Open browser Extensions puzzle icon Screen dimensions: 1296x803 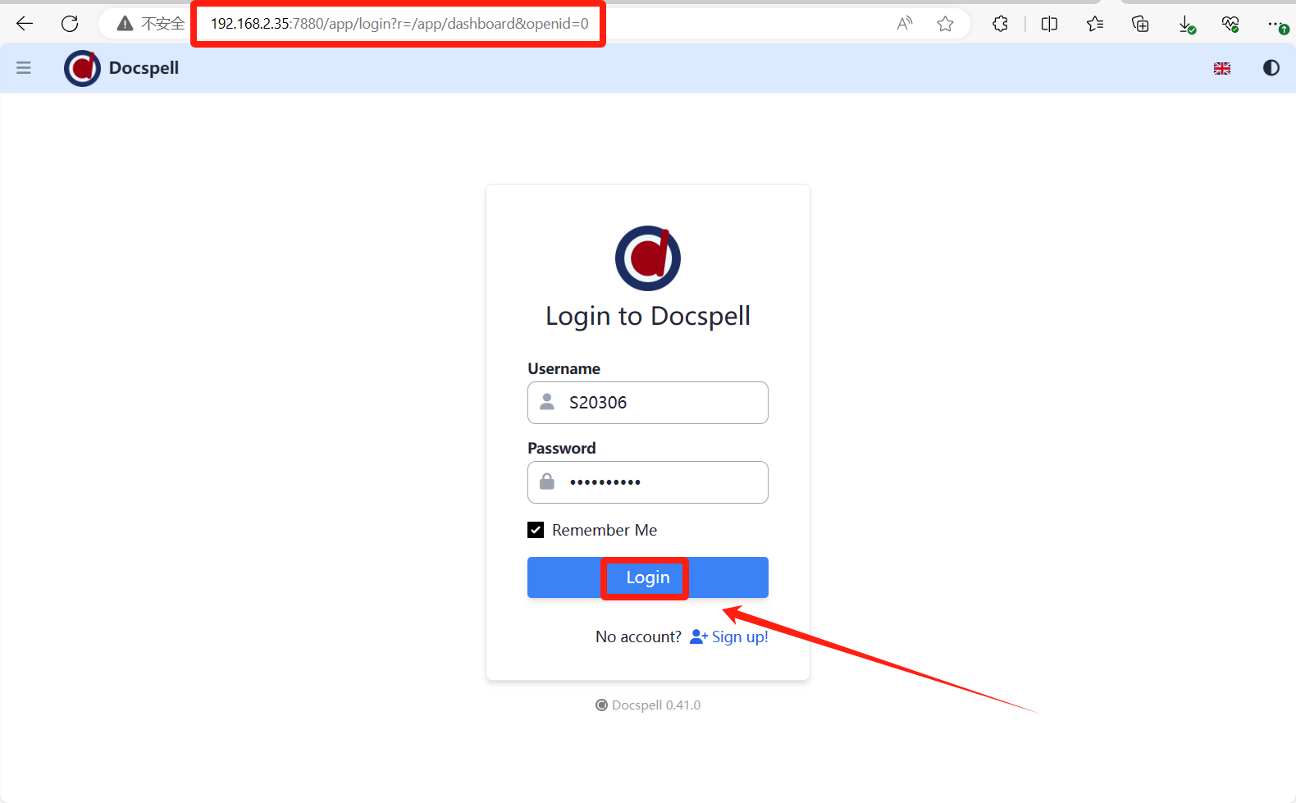[x=1000, y=24]
